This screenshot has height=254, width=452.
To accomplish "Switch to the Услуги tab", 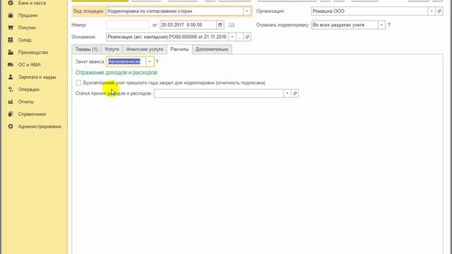I will click(112, 49).
